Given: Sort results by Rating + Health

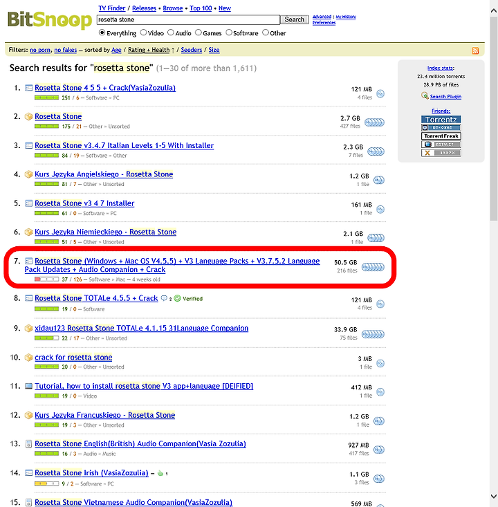Looking at the screenshot, I should [x=149, y=50].
